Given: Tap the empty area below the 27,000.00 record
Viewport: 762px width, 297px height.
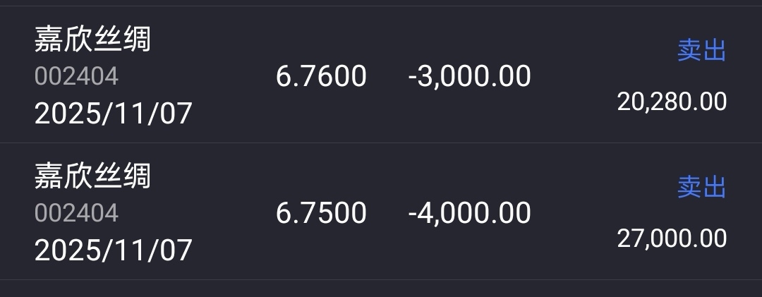Looking at the screenshot, I should 381,289.
